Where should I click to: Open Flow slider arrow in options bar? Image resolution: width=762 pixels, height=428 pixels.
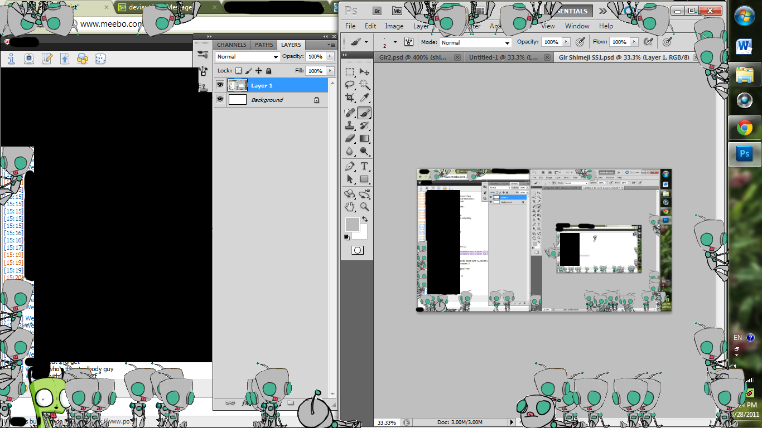tap(634, 42)
